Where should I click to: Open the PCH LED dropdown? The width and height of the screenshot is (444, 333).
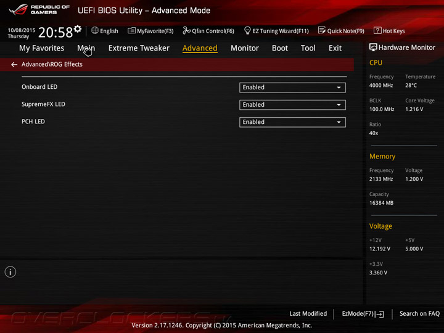point(292,122)
